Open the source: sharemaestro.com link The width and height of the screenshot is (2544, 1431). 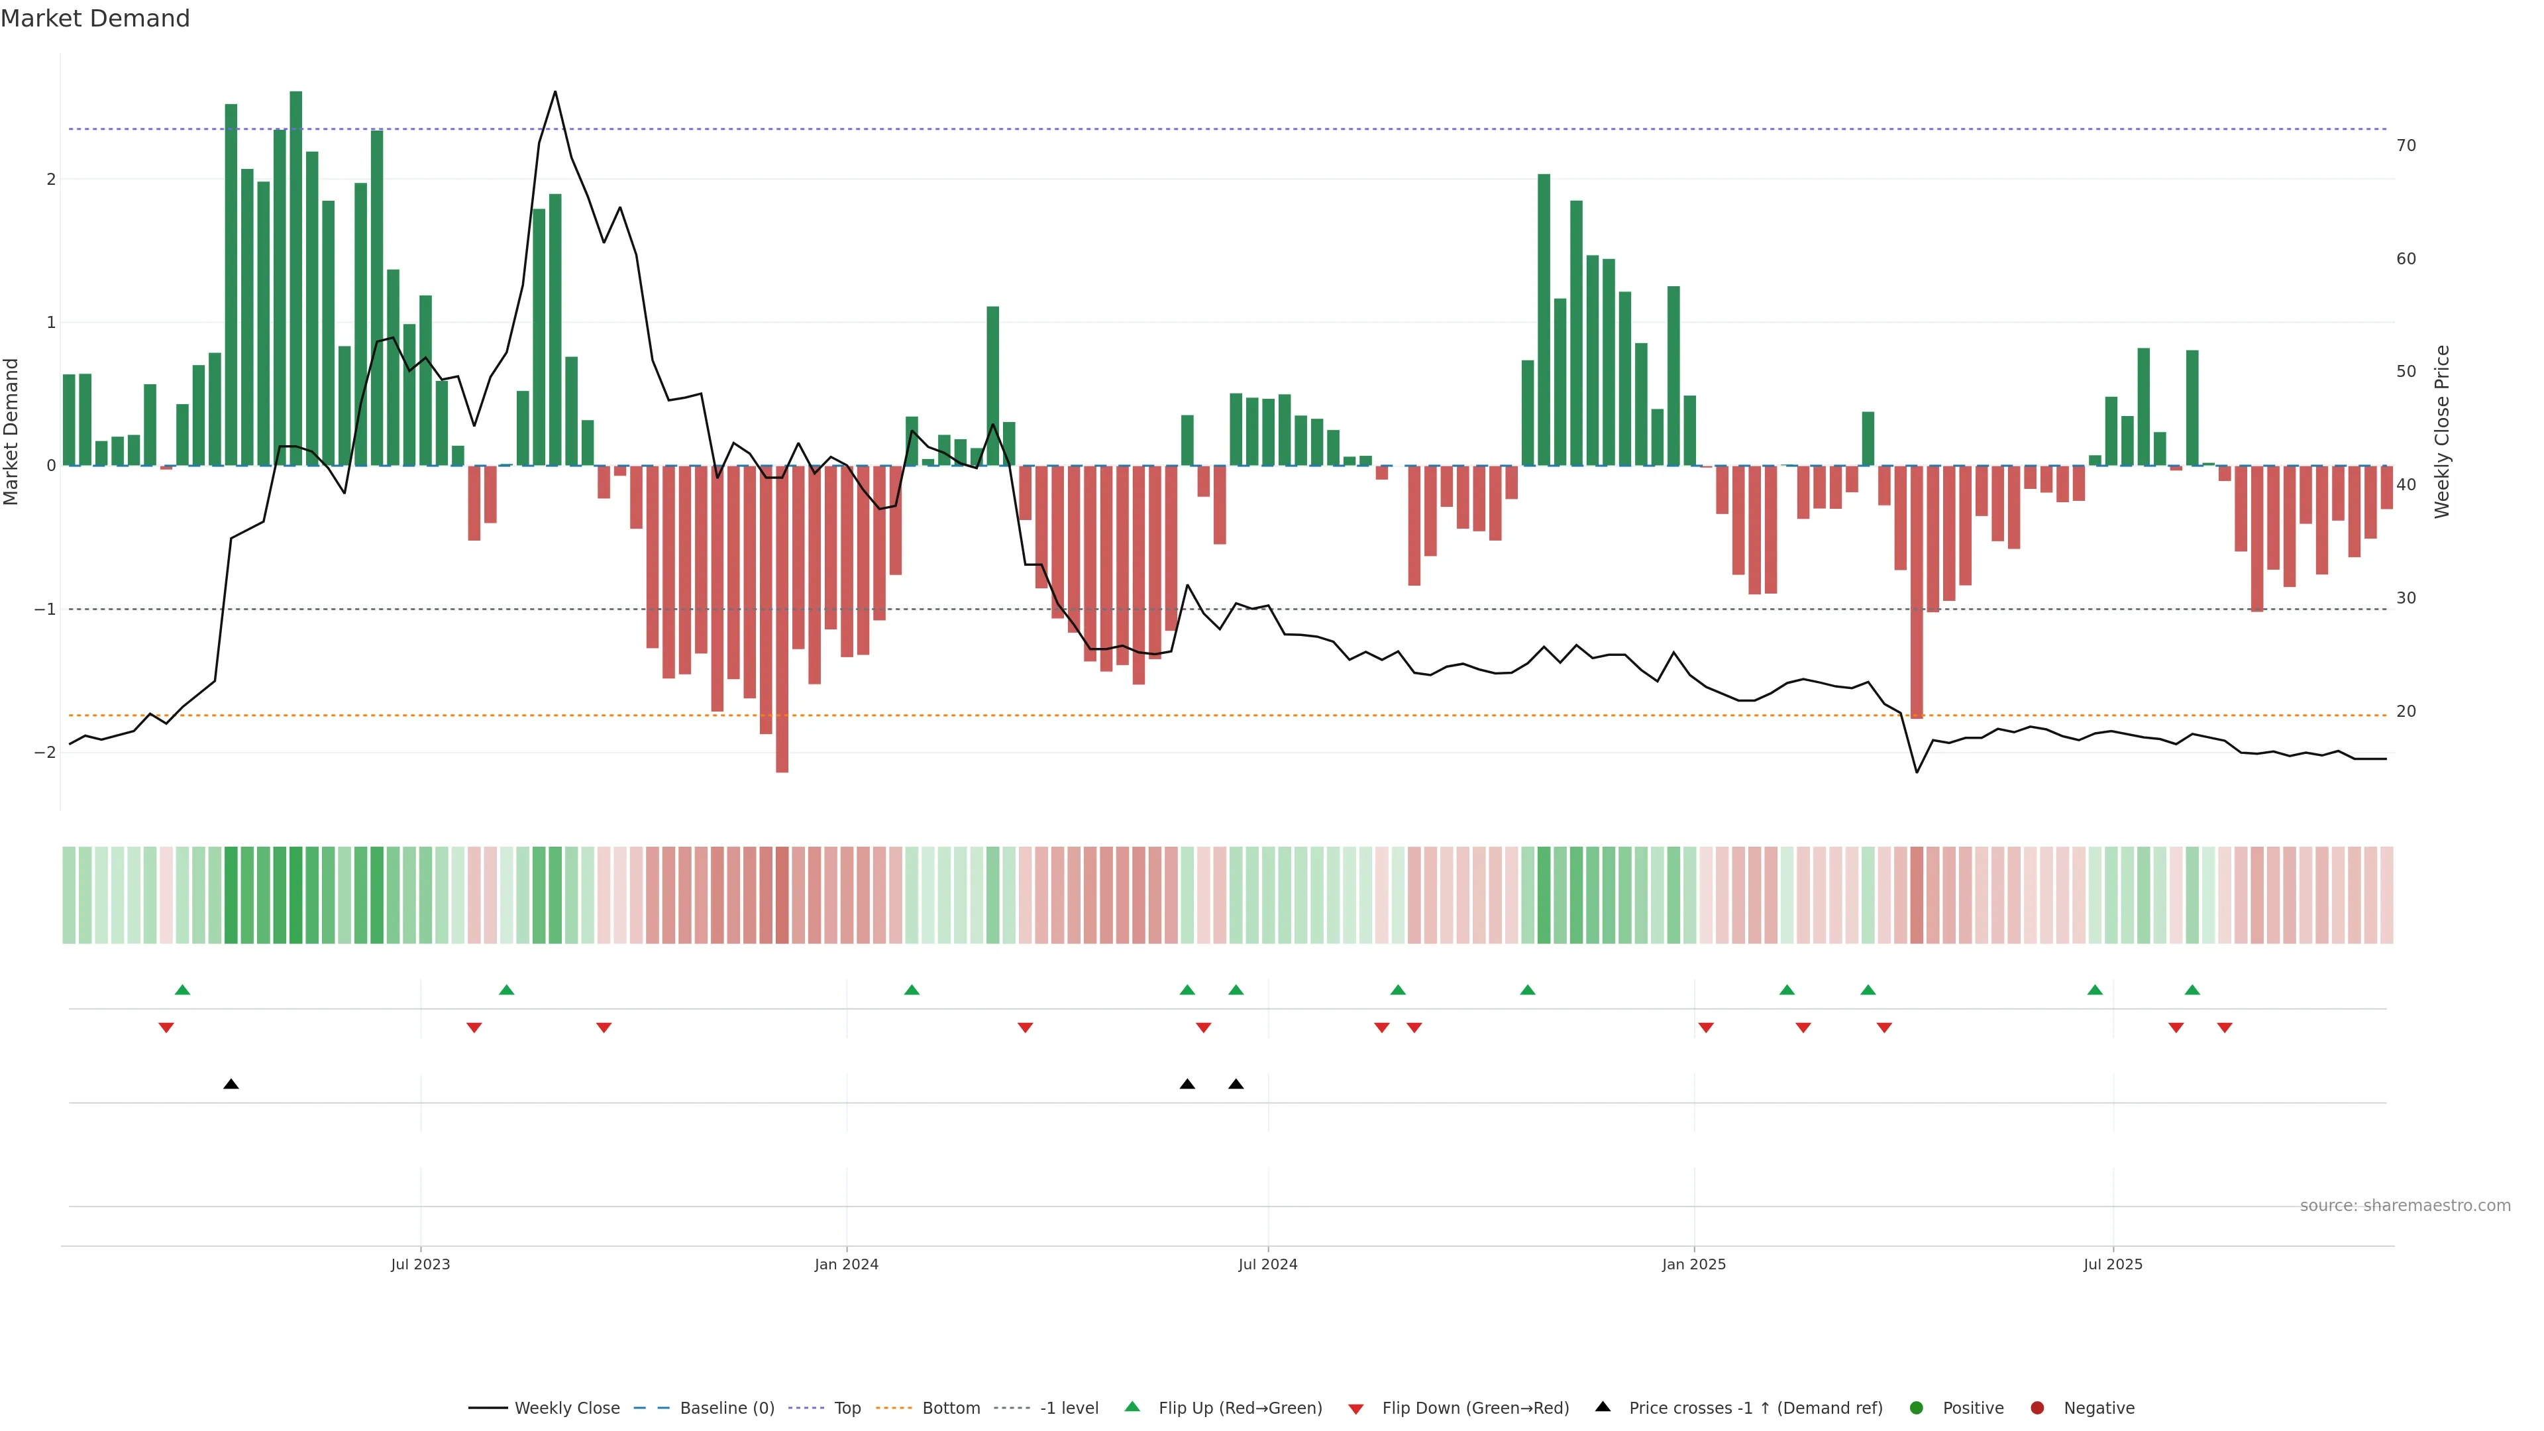(2405, 1205)
